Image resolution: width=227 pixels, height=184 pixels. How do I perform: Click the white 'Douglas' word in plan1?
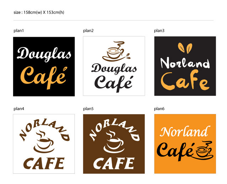click(x=44, y=54)
